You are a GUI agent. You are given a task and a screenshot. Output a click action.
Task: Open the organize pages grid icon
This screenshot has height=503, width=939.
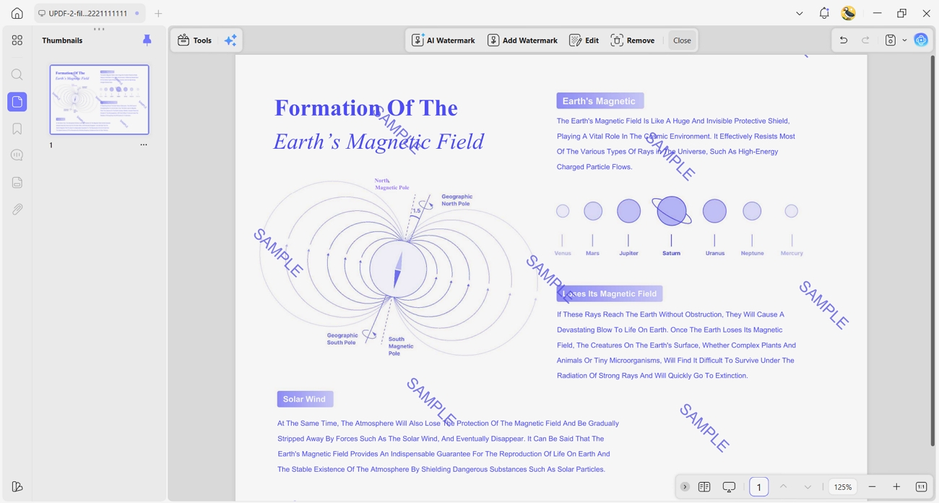tap(17, 40)
